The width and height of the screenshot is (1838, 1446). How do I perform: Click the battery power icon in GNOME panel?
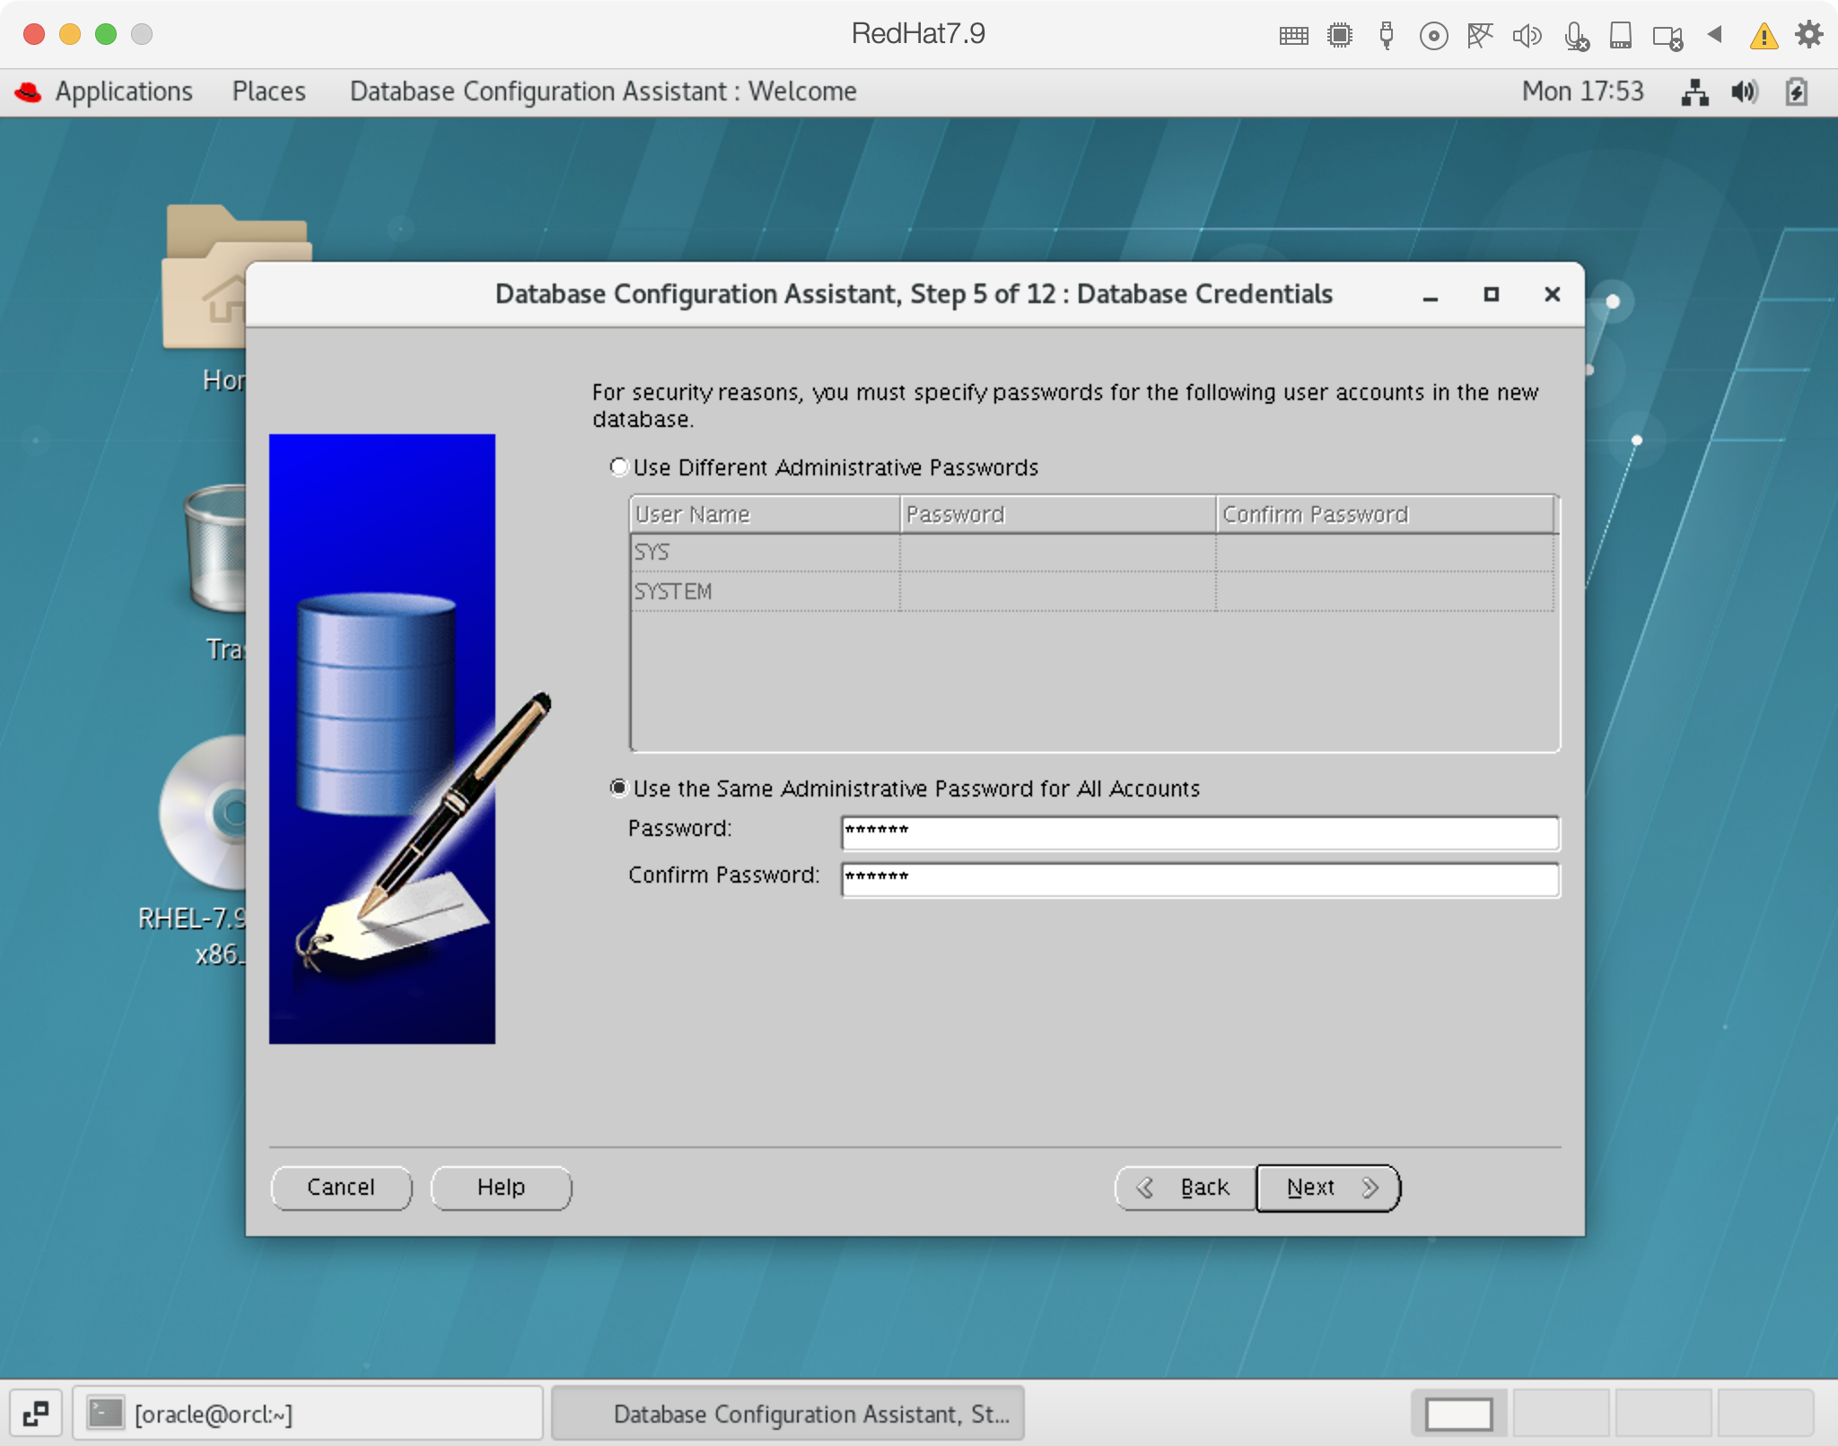[x=1796, y=91]
